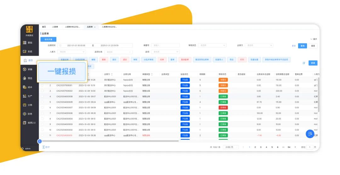
Task: Tick the checkbox for order CK231204000002
Action: pos(42,130)
